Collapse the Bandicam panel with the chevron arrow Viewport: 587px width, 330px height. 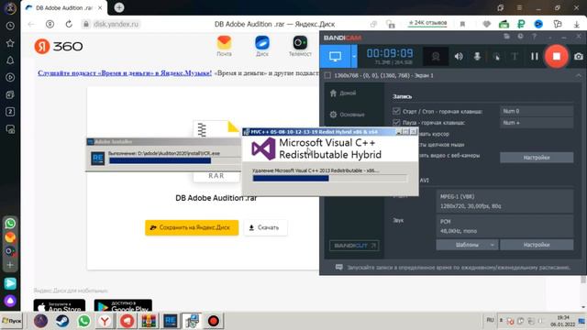[579, 75]
